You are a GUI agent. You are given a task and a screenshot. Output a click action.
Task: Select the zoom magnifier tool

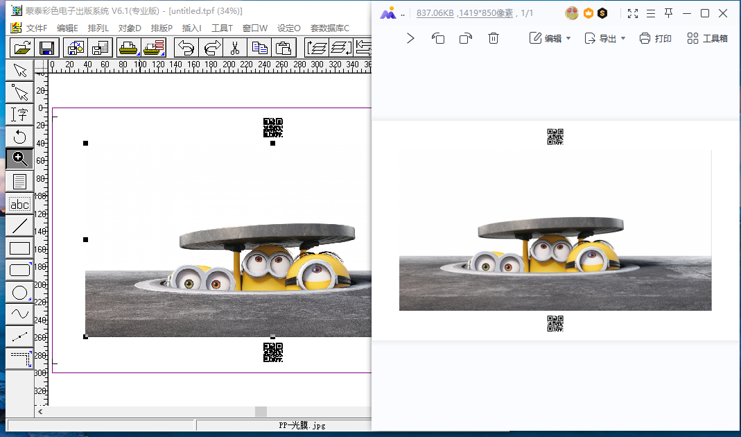pos(19,159)
